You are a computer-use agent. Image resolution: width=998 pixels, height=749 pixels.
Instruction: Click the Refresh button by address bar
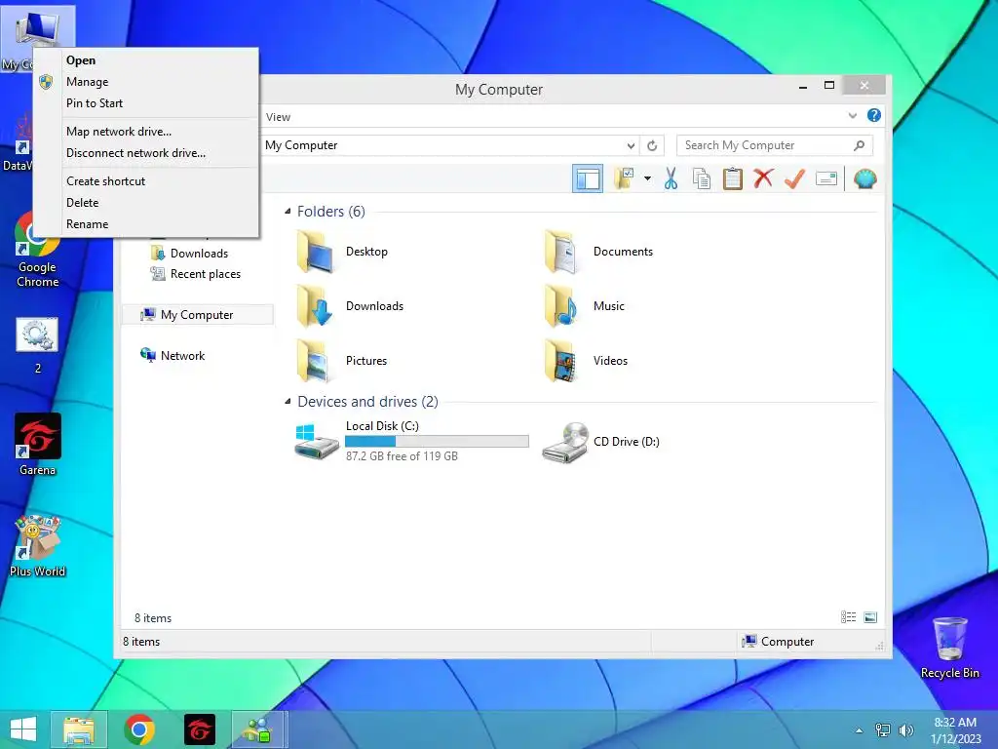652,146
